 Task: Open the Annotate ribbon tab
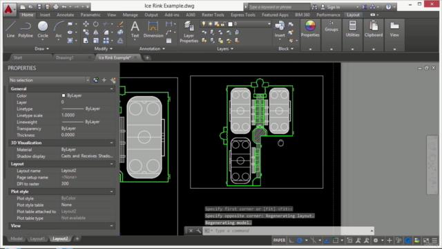(x=66, y=15)
